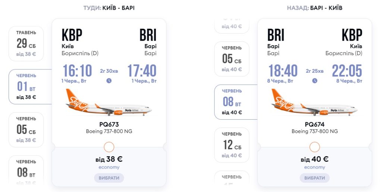The image size is (382, 192).
Task: Choose outbound date Травень 29 Сб
Action: (x=26, y=44)
